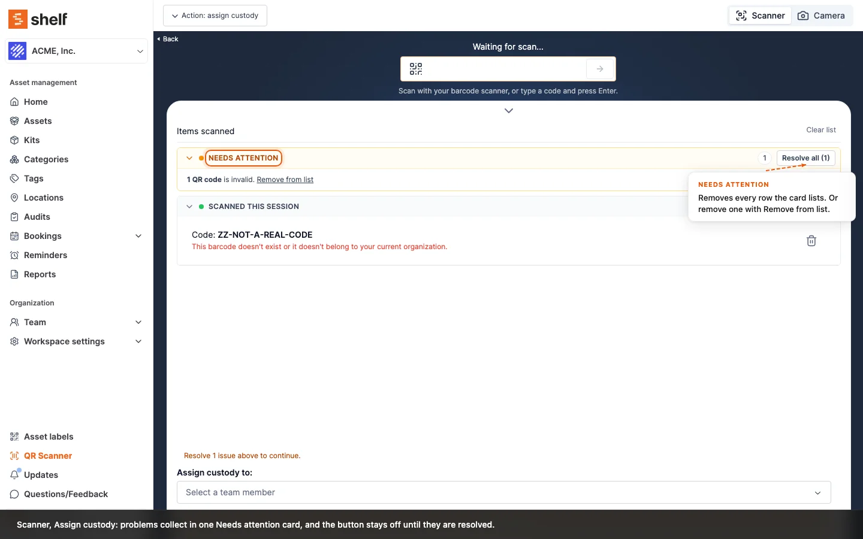Click the Shelf logo
Screen dimensions: 863x539
pos(38,19)
